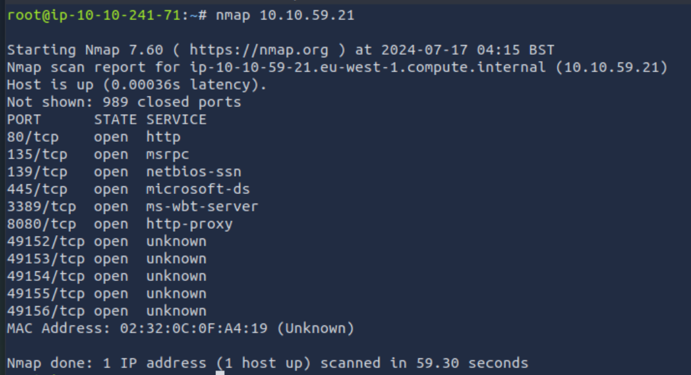Click the 80/tcp port entry
Viewport: 691px width, 375px height.
tap(28, 137)
